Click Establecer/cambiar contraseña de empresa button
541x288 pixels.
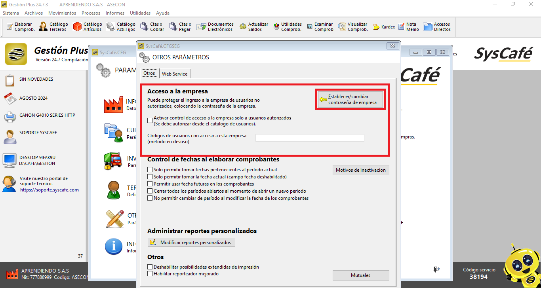[x=351, y=100]
